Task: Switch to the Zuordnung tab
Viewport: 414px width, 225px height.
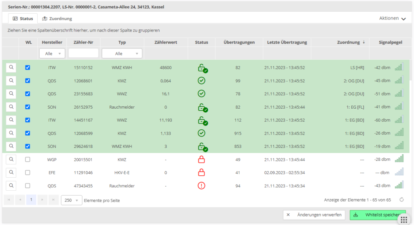Action: (57, 19)
